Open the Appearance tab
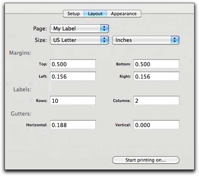The height and width of the screenshot is (176, 199). click(x=124, y=14)
